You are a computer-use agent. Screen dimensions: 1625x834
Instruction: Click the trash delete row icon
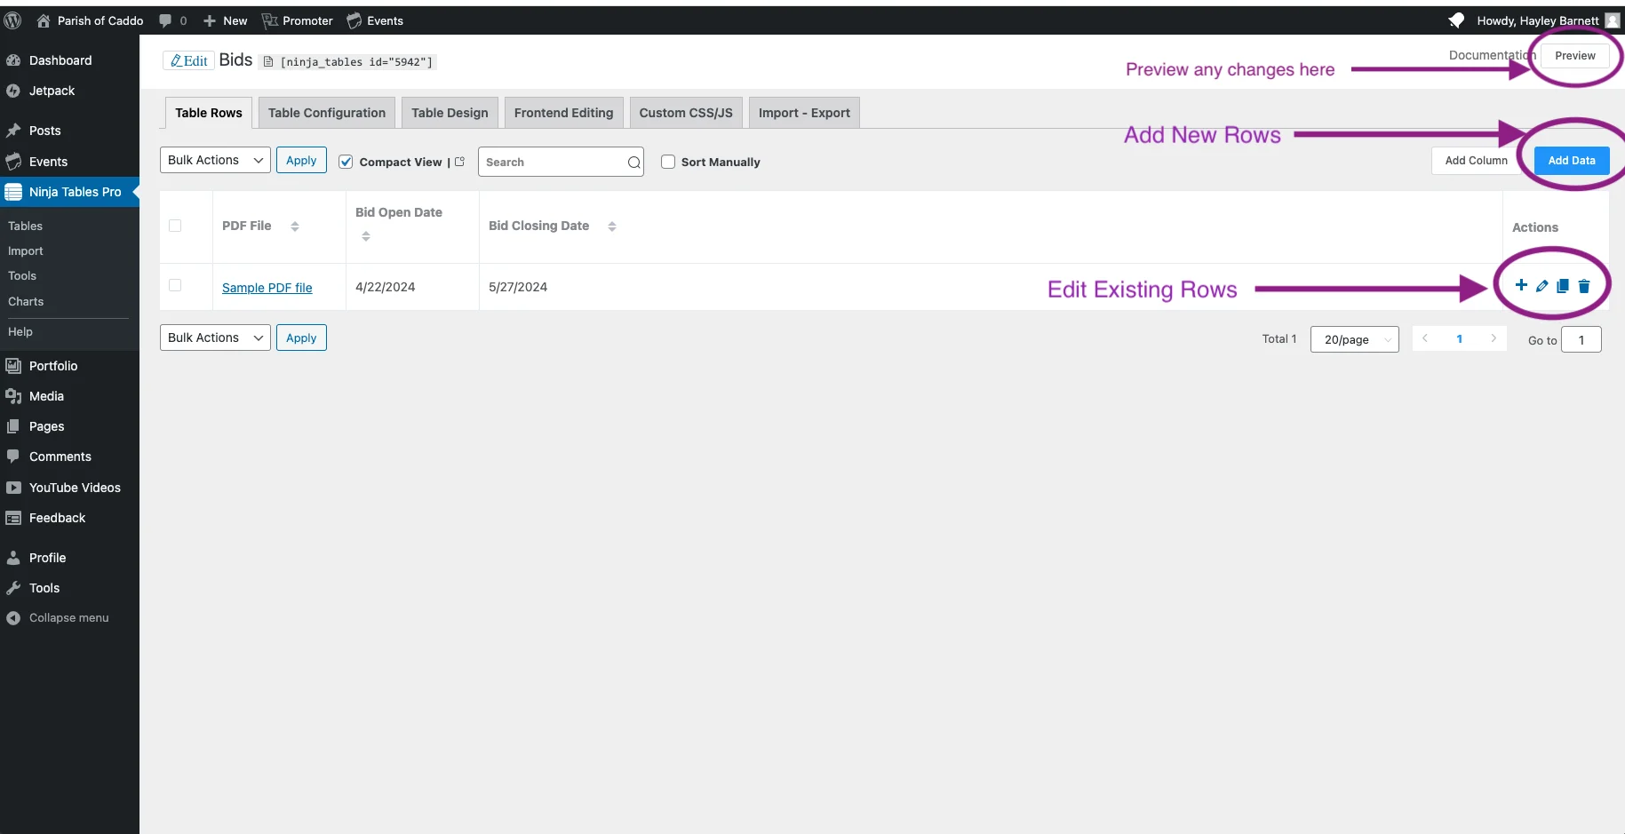1583,286
